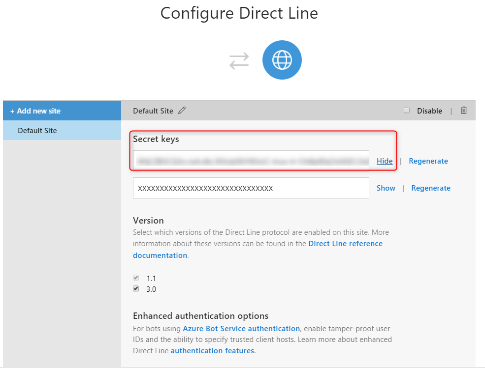The image size is (485, 368).
Task: Click the pencil edit icon beside Default Site
Action: click(182, 111)
